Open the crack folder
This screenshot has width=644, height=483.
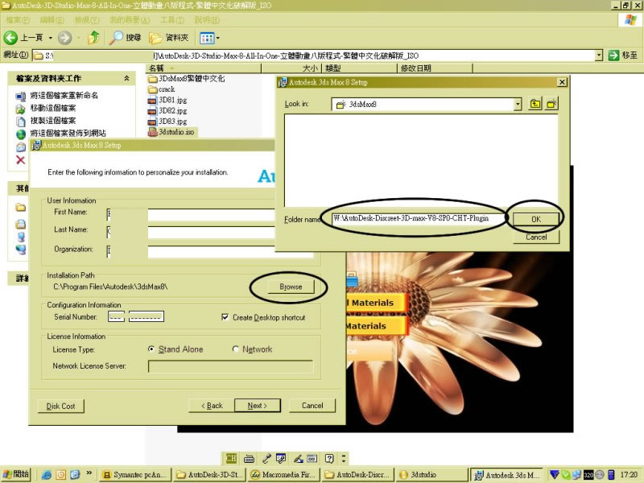click(x=162, y=89)
